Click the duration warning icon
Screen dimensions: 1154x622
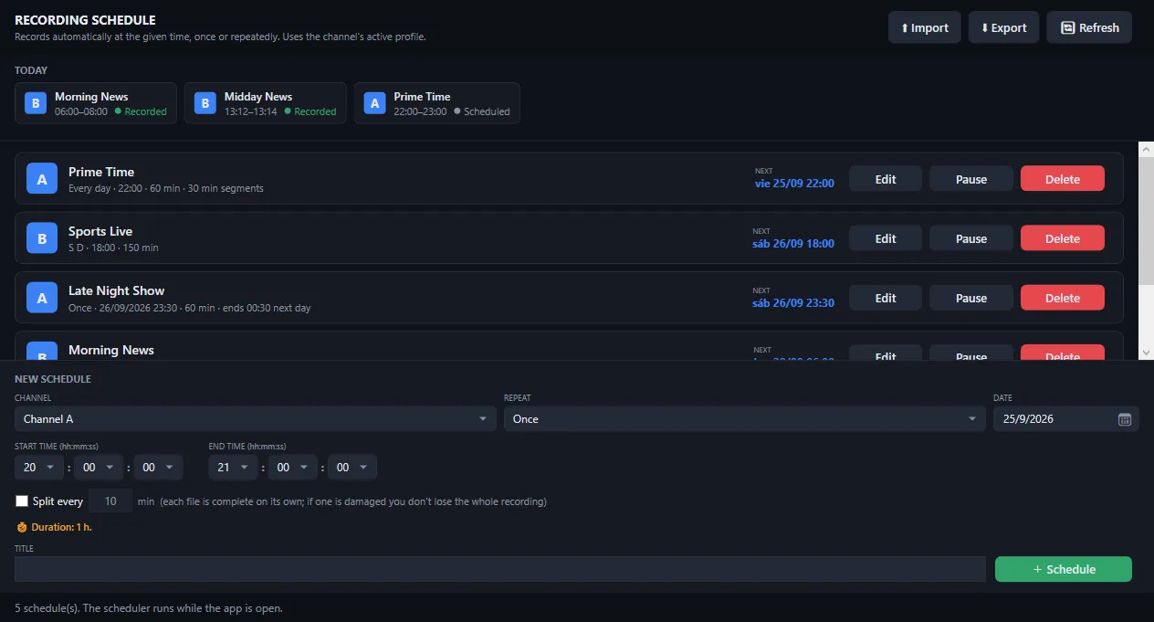pyautogui.click(x=22, y=527)
